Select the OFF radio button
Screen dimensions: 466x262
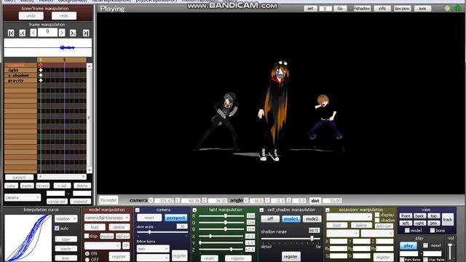pos(87,259)
